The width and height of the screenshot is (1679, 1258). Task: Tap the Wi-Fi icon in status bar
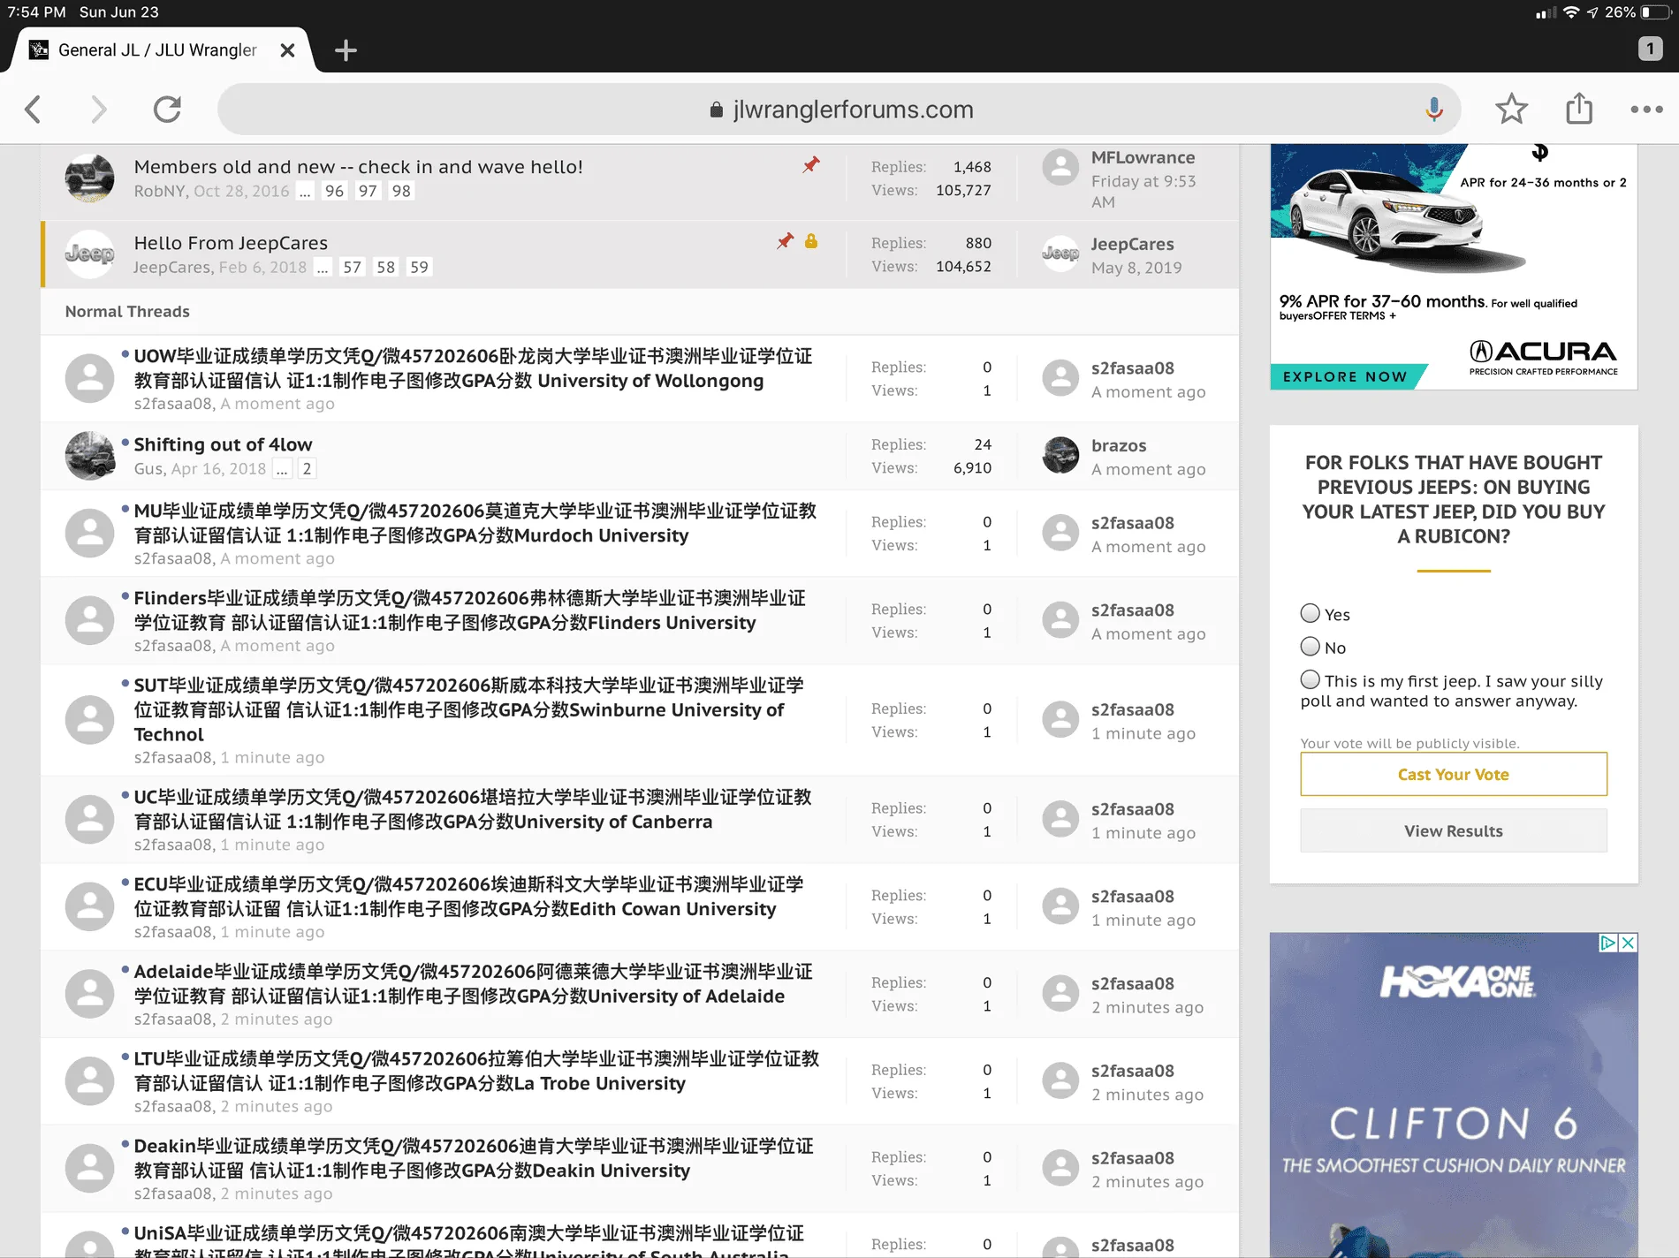pyautogui.click(x=1570, y=12)
